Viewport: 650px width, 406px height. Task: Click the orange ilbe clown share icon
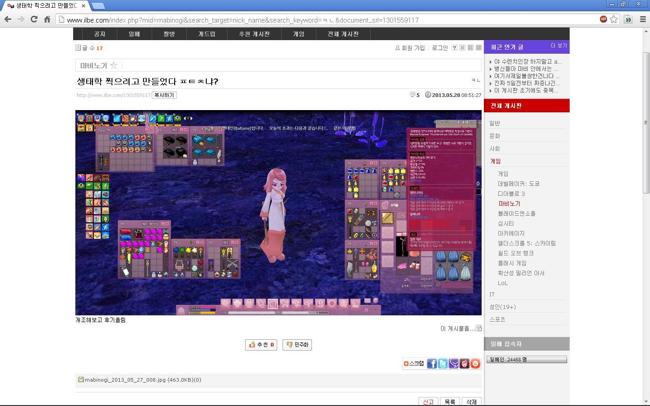click(475, 364)
